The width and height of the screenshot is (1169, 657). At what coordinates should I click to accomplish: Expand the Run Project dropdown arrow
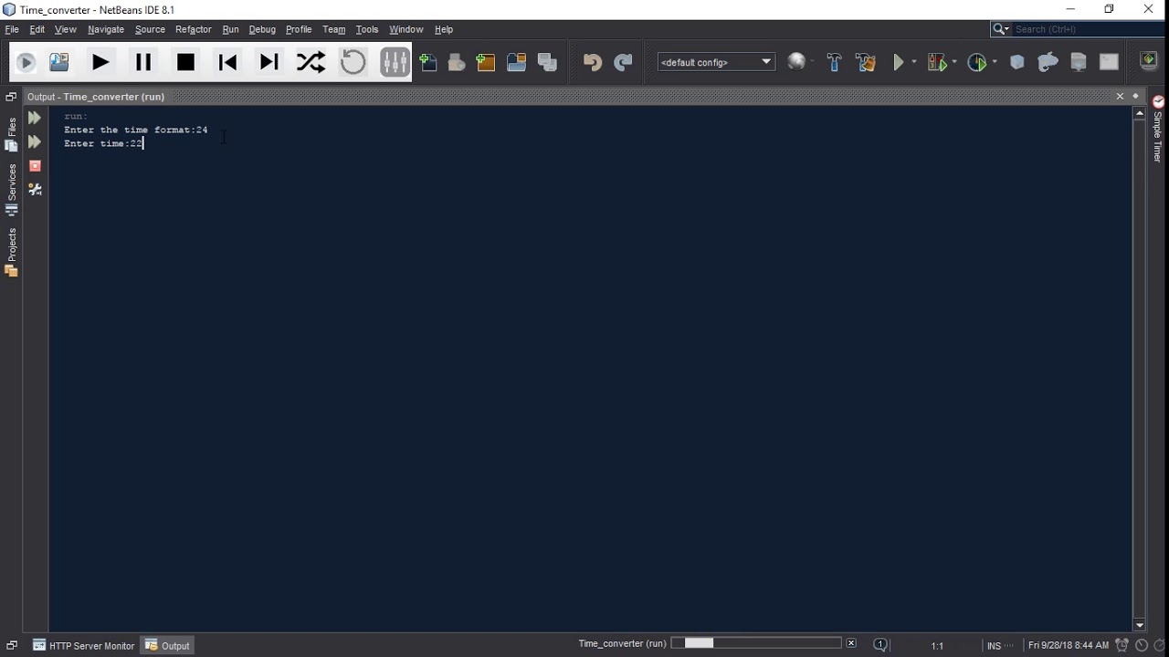[913, 62]
